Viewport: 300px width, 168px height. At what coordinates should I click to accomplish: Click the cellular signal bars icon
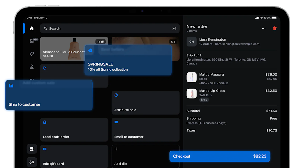[x=257, y=18]
